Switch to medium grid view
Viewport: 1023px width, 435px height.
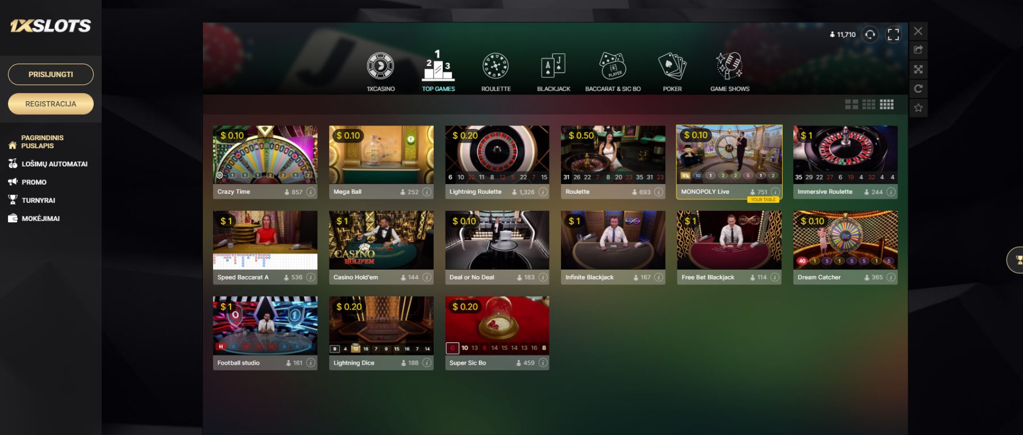tap(869, 104)
